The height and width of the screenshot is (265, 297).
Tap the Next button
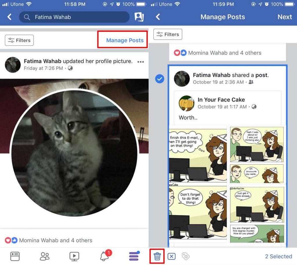pos(285,17)
